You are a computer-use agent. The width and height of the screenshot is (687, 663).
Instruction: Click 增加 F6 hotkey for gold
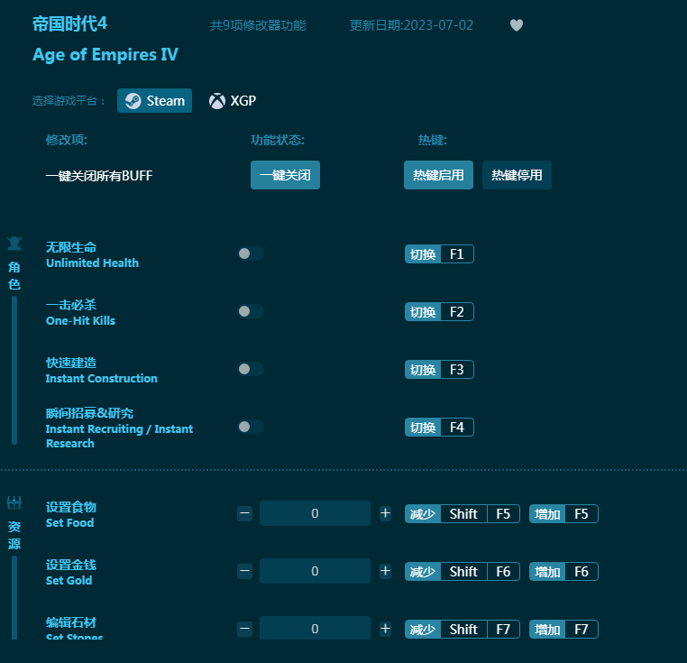563,572
